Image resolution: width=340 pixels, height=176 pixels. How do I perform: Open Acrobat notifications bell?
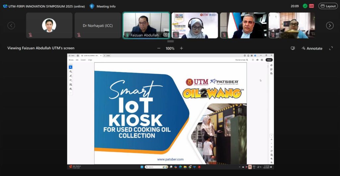248,56
